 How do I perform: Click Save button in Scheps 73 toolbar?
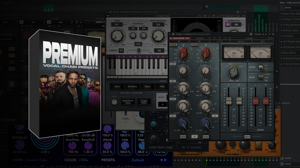tap(263, 41)
